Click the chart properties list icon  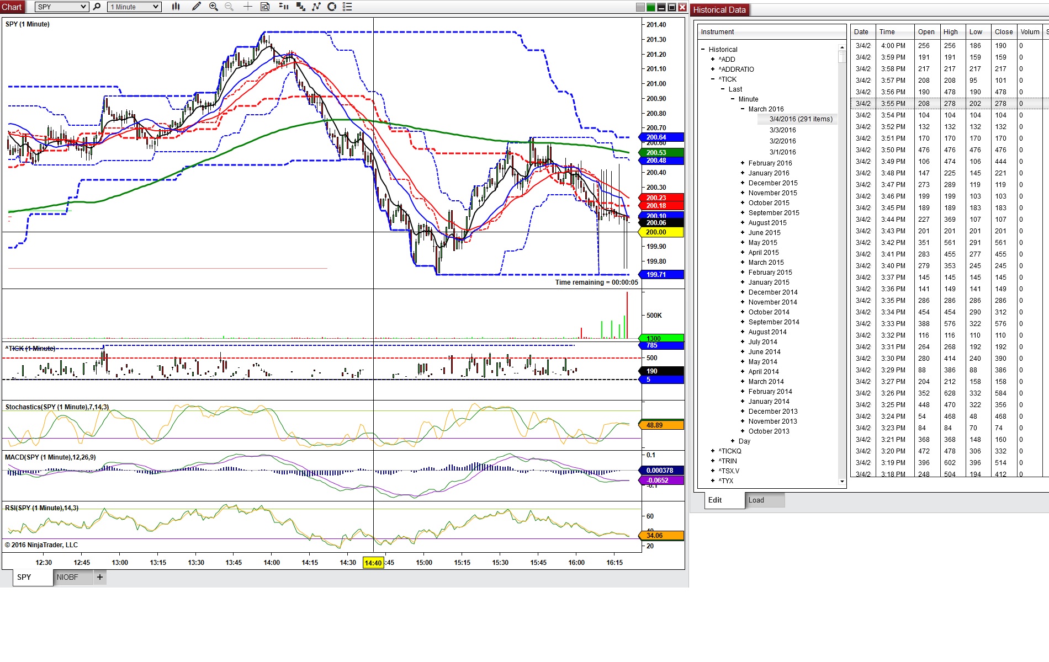[347, 7]
